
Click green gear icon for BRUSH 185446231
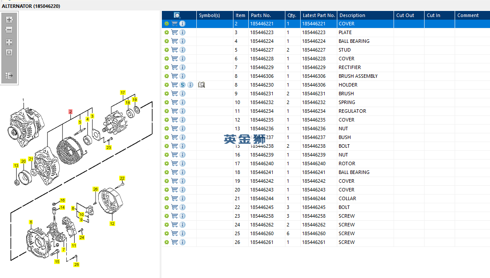[167, 94]
